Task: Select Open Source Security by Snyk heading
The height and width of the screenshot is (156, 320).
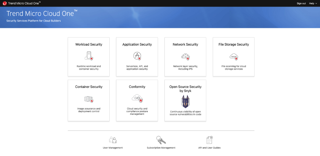Action: click(186, 89)
